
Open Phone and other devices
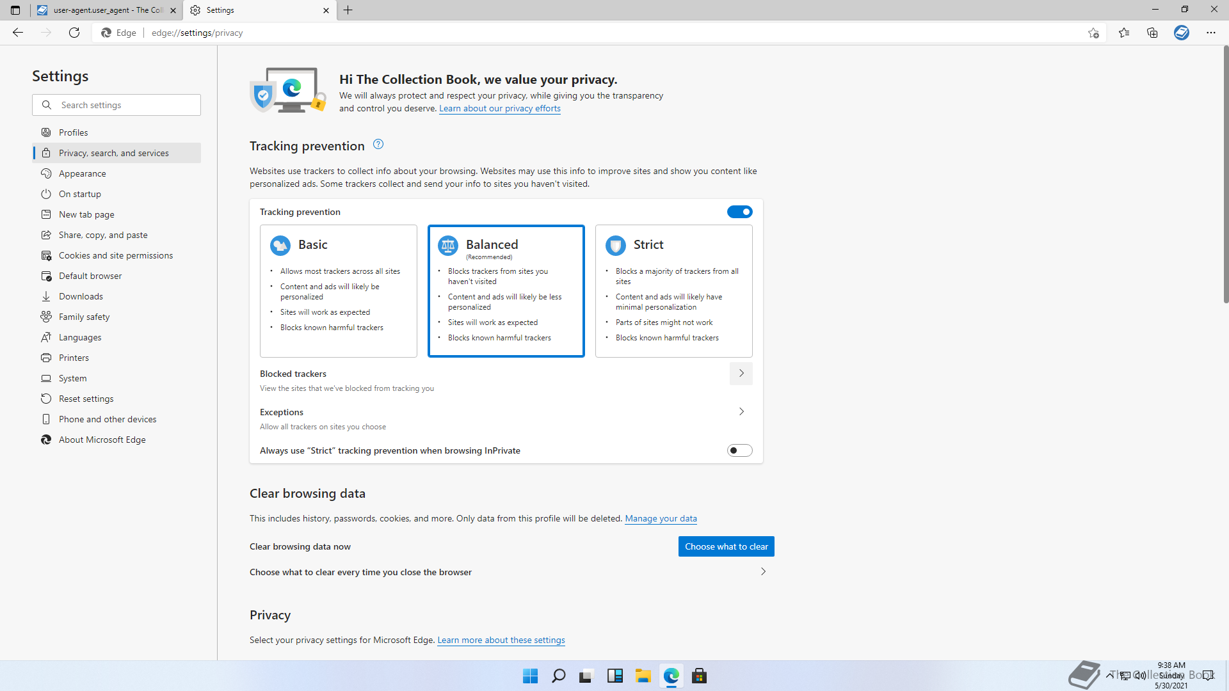pyautogui.click(x=116, y=419)
